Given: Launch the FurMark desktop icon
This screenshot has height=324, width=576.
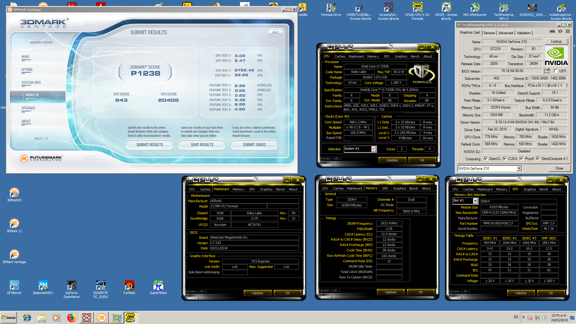Looking at the screenshot, I should point(129,287).
